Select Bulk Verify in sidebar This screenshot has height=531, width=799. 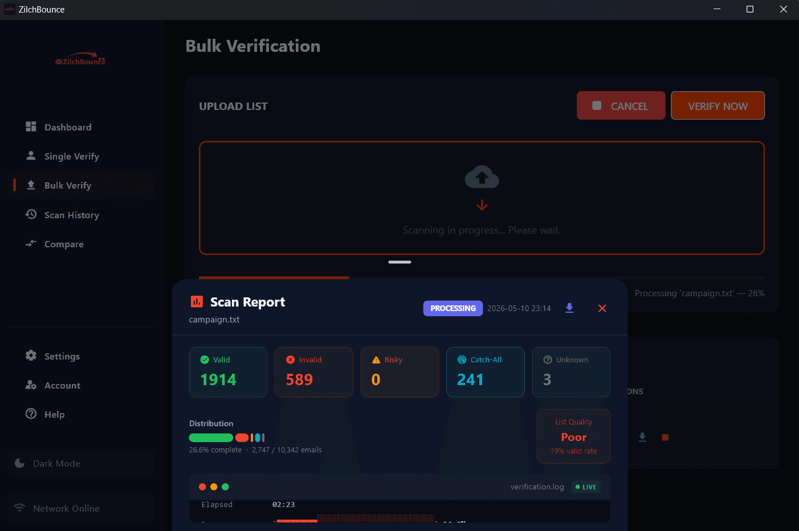point(81,185)
